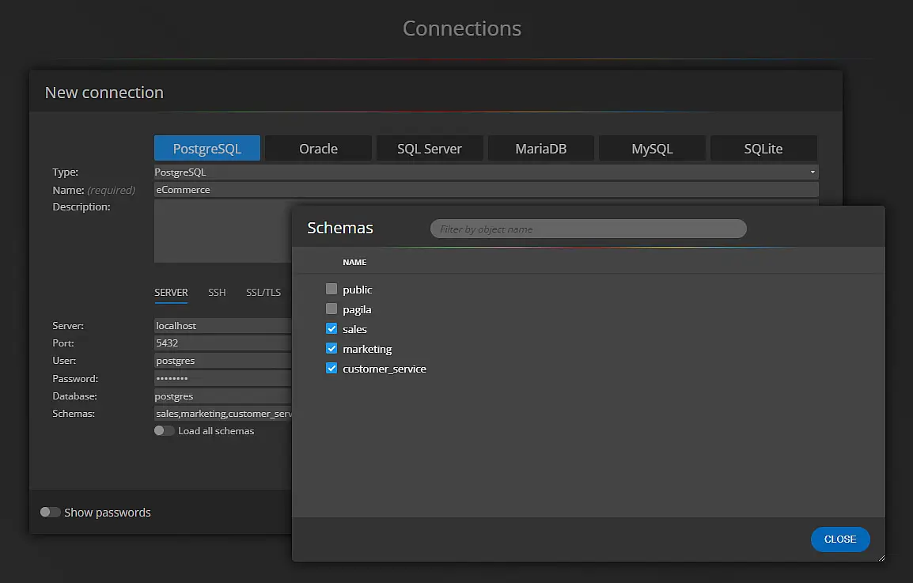Click the 'sales' schema name
This screenshot has height=583, width=913.
354,329
